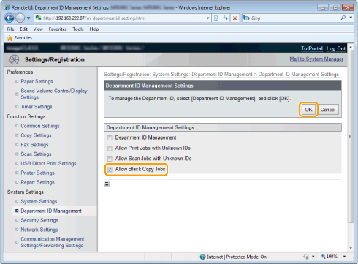Click the Internet Explorer title bar icon
358x264 pixels.
tap(7, 7)
